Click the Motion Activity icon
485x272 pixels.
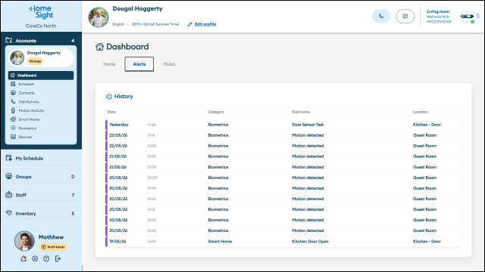(13, 110)
